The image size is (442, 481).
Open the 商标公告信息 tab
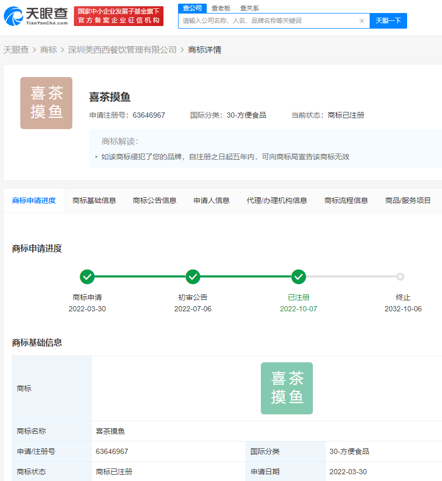155,200
